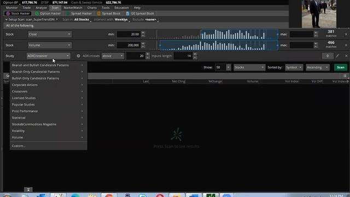Open Bullish Only Candlestick Patterns submenu

point(48,78)
